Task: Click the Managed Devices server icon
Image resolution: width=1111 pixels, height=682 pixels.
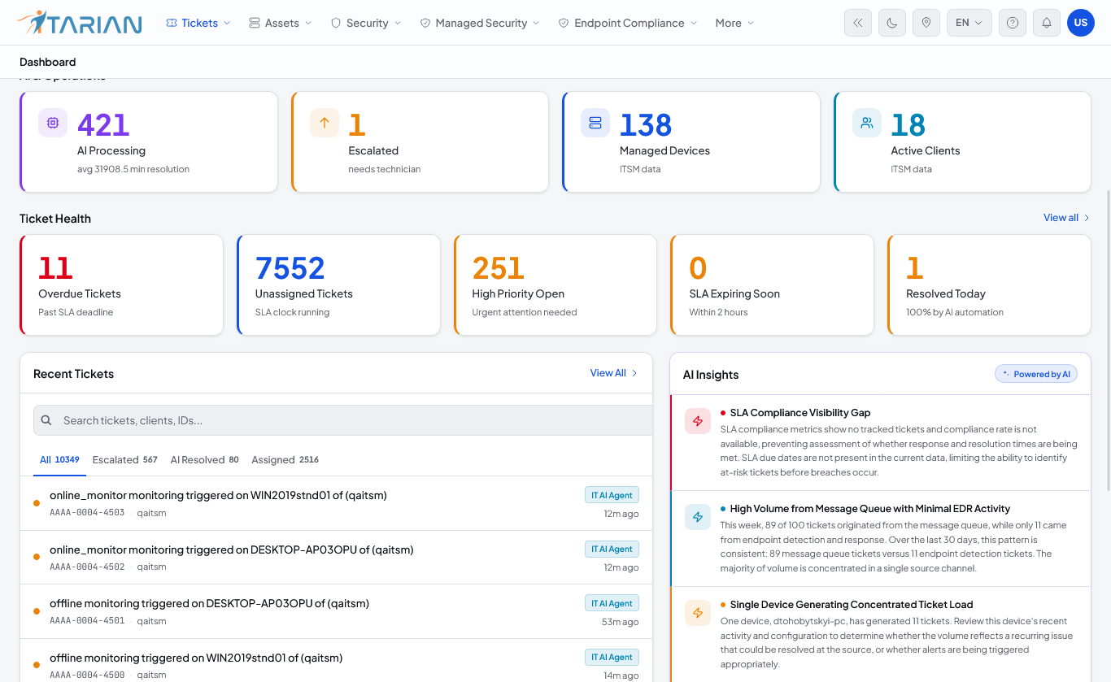Action: (595, 123)
